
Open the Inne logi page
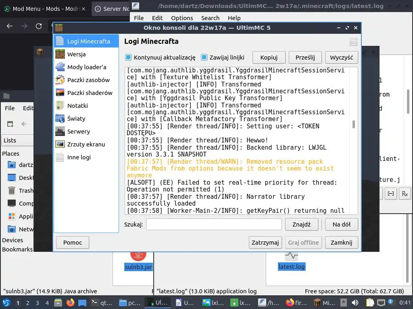86,157
